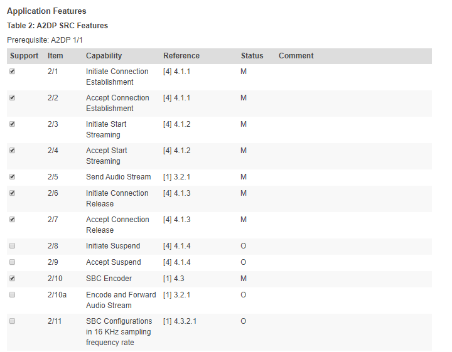Uncheck Initiate Connection Release 2/6 support
Viewport: 452px width, 352px height.
(12, 193)
